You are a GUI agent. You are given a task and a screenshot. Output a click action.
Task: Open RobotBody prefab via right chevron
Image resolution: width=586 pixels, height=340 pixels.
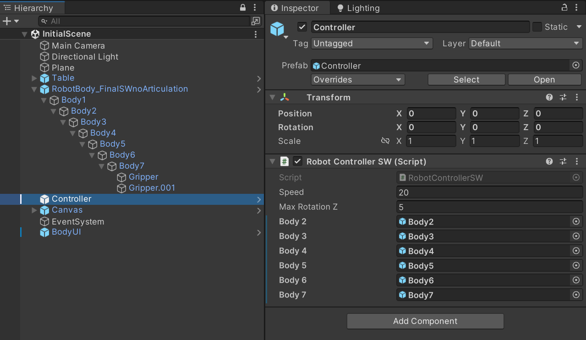pyautogui.click(x=259, y=89)
